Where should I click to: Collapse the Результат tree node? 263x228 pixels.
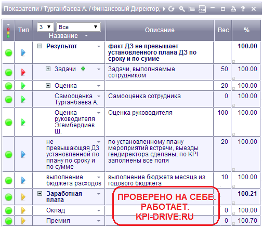(x=40, y=46)
